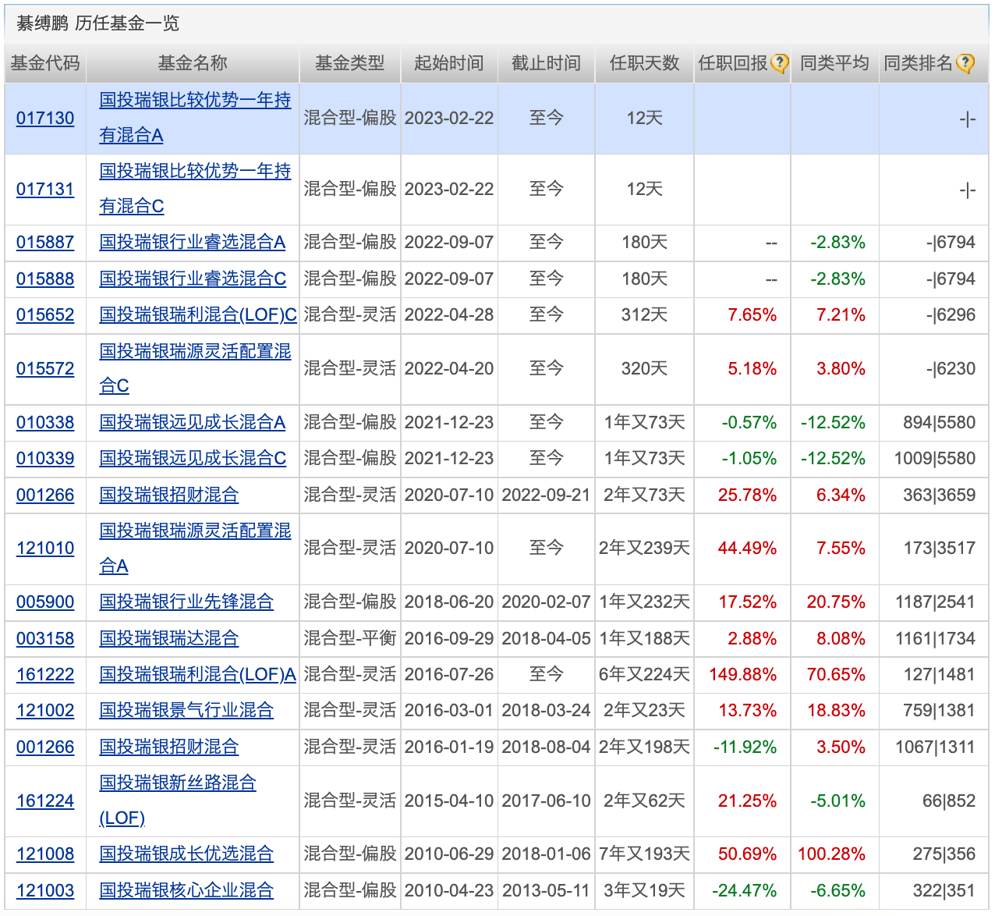Open fund code 161222 link

45,675
